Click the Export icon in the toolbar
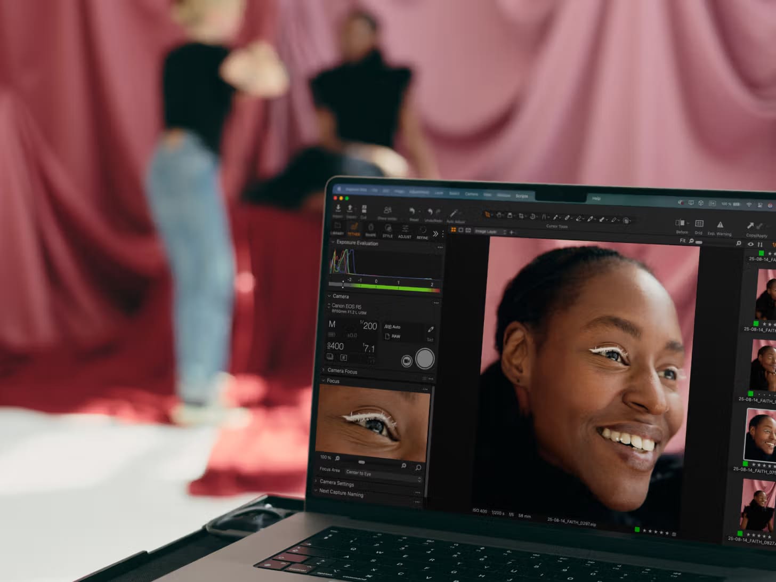 pyautogui.click(x=349, y=208)
